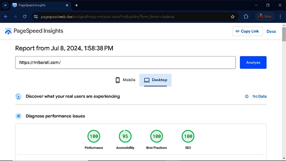Viewport: 286px width, 161px height.
Task: Click the site information icon in address bar
Action: tap(36, 17)
